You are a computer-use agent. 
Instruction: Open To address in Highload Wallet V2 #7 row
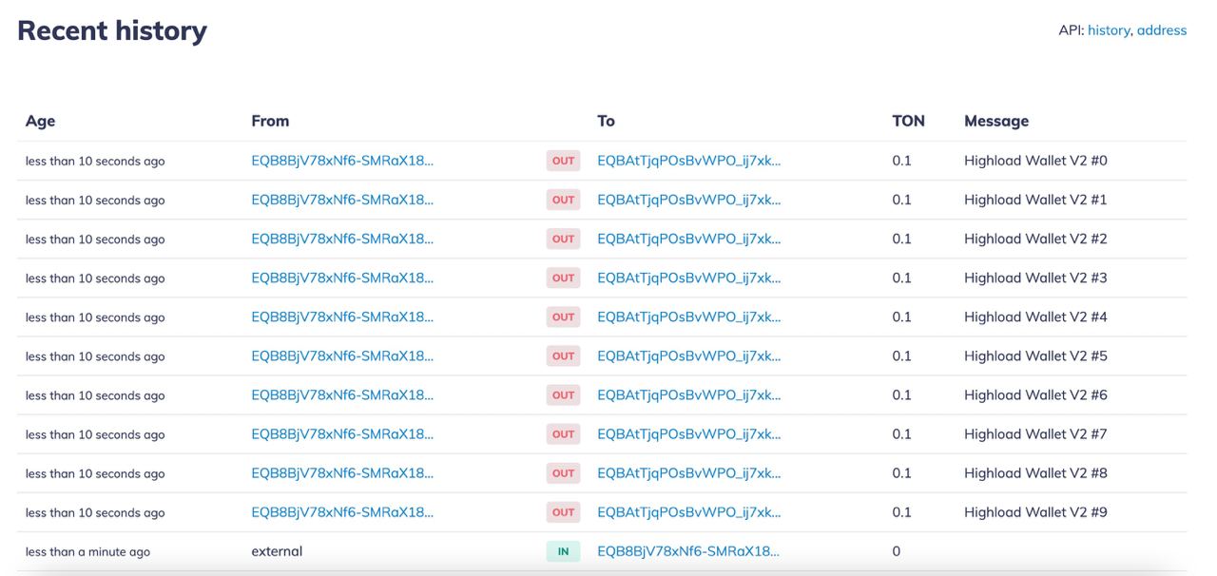click(689, 433)
